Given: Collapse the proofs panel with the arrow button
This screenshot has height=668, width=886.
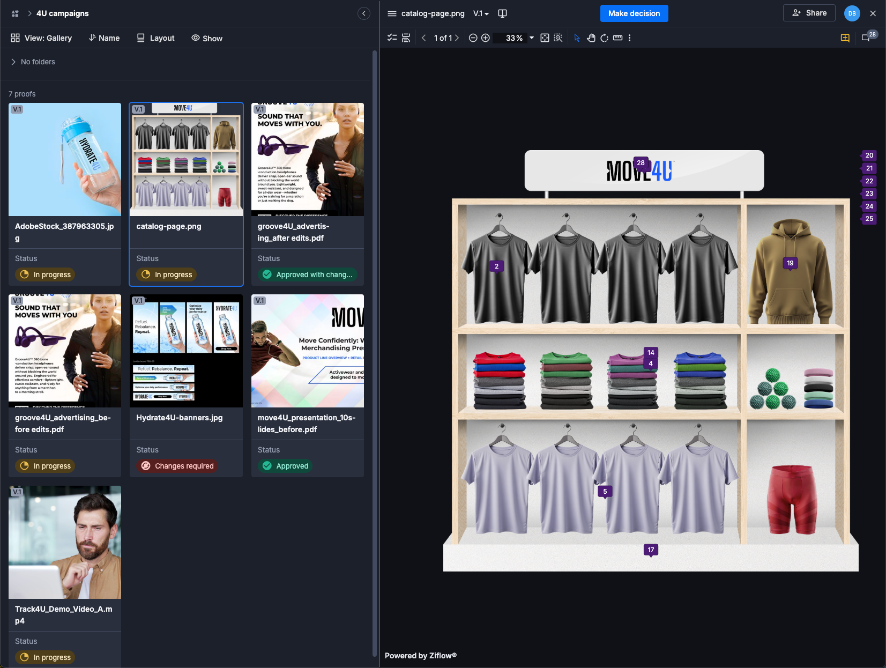Looking at the screenshot, I should coord(364,13).
